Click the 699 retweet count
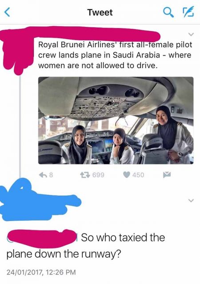 (98, 175)
